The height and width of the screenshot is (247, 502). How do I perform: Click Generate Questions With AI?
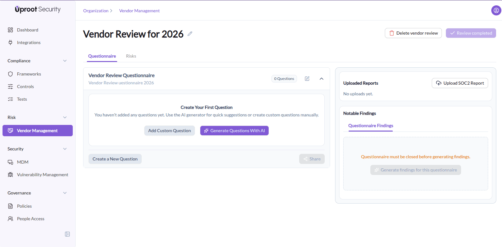click(234, 131)
